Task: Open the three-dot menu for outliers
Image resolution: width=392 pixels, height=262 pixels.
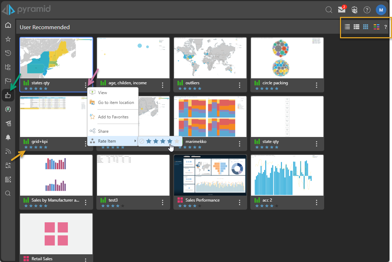Action: click(239, 85)
